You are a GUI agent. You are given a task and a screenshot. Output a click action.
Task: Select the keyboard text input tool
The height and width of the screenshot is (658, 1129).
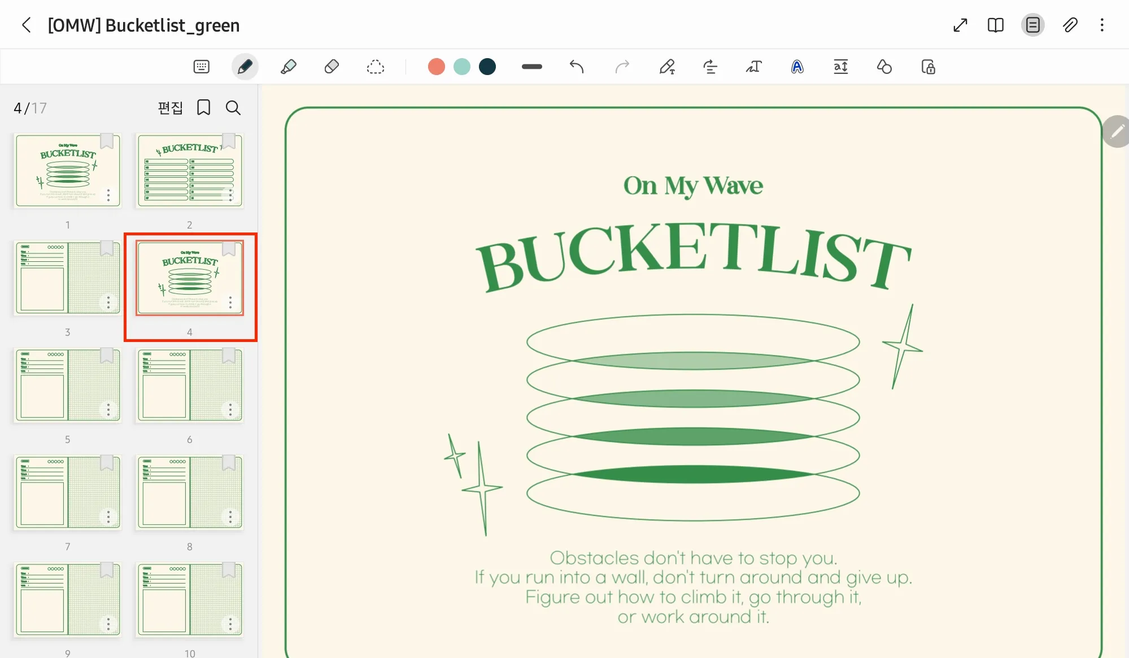[201, 67]
